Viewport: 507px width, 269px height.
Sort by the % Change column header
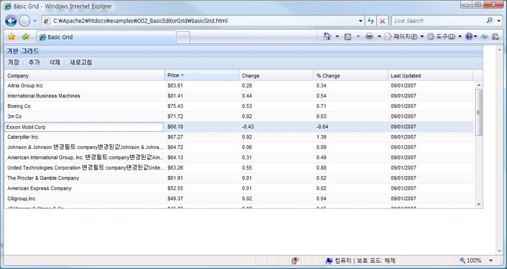351,76
